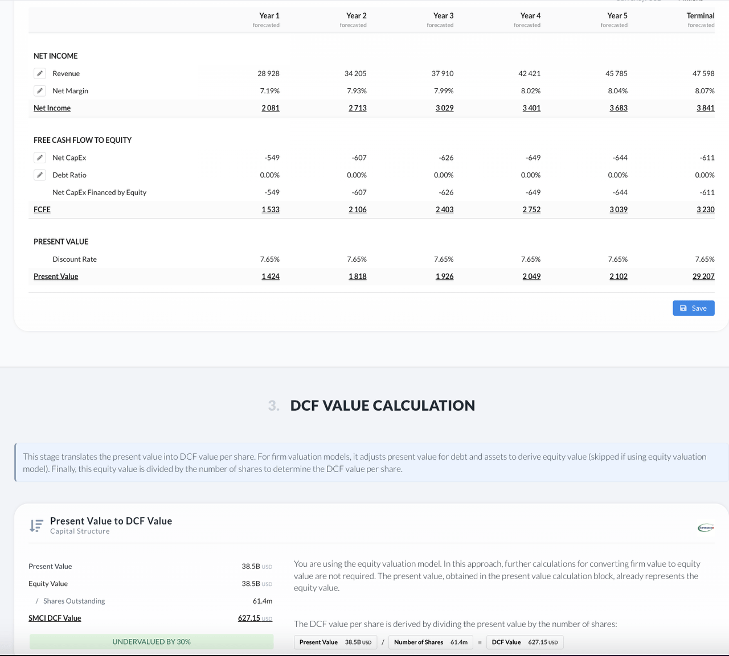Click the Number of Shares 61.4m formula chip

(431, 642)
